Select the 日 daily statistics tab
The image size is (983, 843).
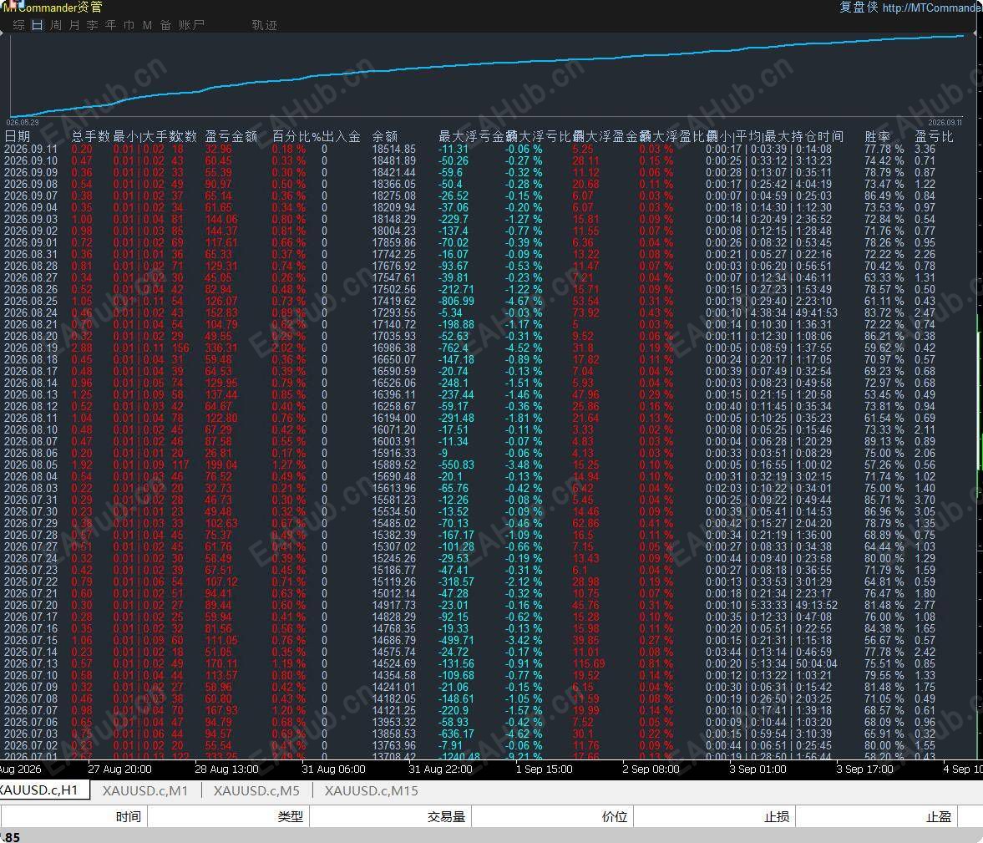point(38,25)
